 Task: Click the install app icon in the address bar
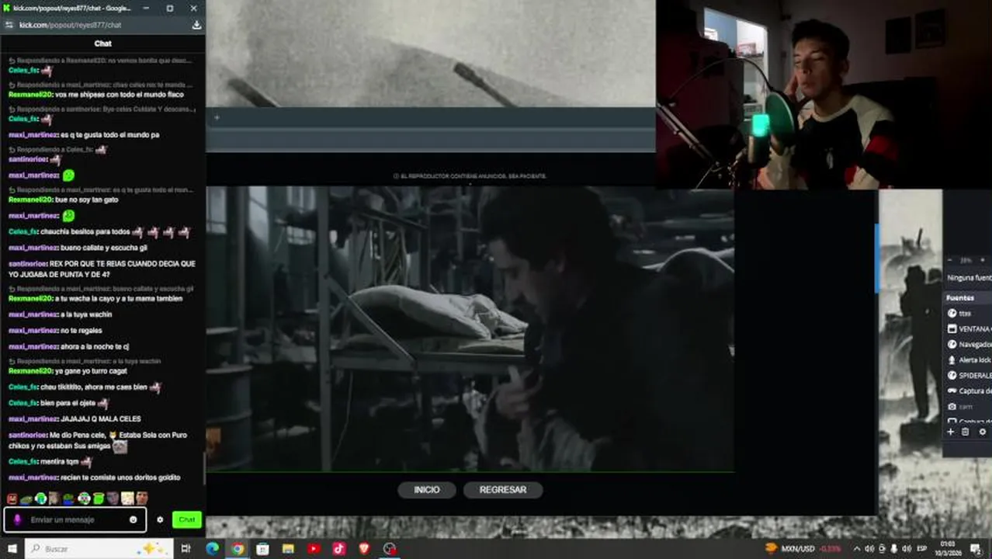pos(196,25)
